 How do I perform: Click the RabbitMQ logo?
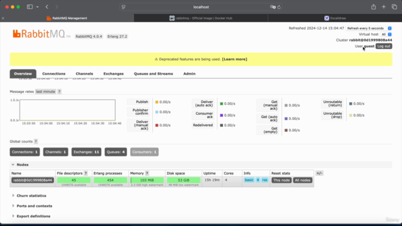click(41, 34)
